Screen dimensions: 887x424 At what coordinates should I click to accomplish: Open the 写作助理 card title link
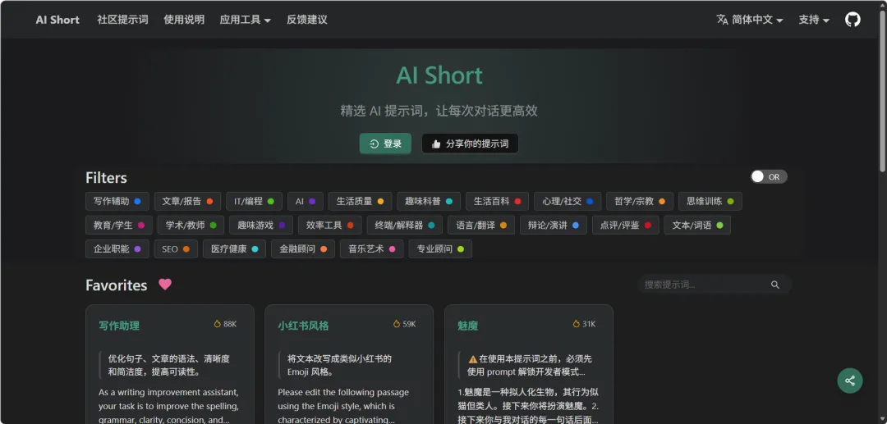point(119,326)
